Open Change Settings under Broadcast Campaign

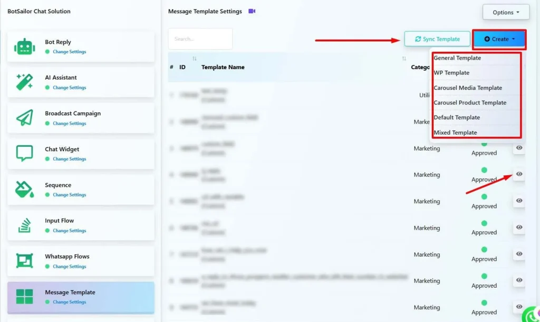[x=69, y=124]
